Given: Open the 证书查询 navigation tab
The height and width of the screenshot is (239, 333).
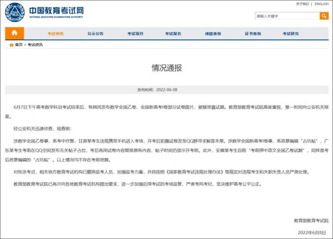Looking at the screenshot, I should [x=253, y=33].
